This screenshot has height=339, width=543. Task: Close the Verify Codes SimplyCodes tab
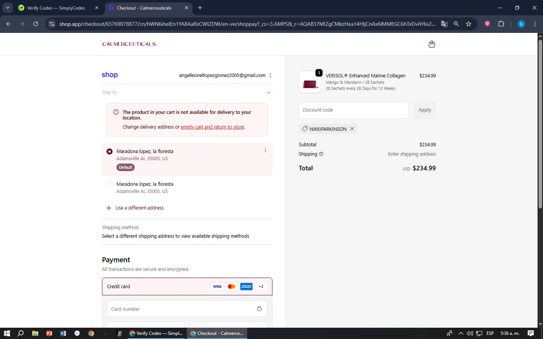(97, 8)
